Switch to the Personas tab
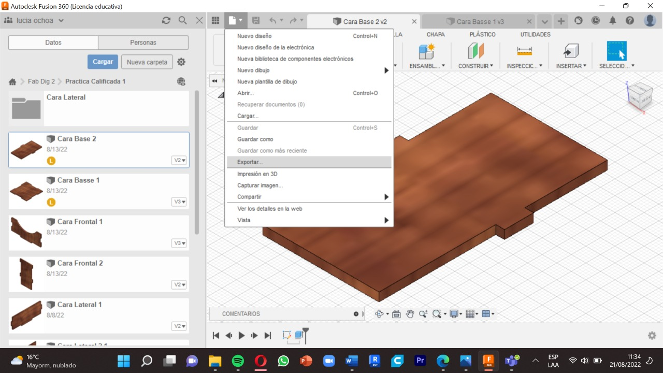 point(143,42)
